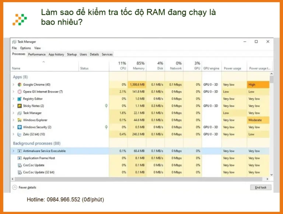
Task: Click the horizontal scrollbar right arrow
Action: (267, 179)
